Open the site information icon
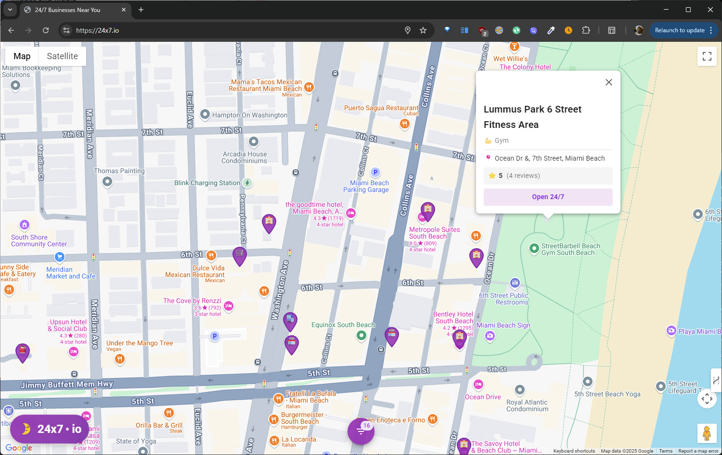 (x=66, y=30)
